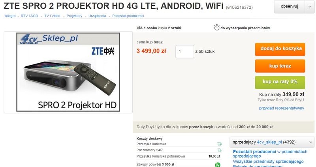316x167 pixels.
Task: Click the kup teraz button
Action: 280,66
